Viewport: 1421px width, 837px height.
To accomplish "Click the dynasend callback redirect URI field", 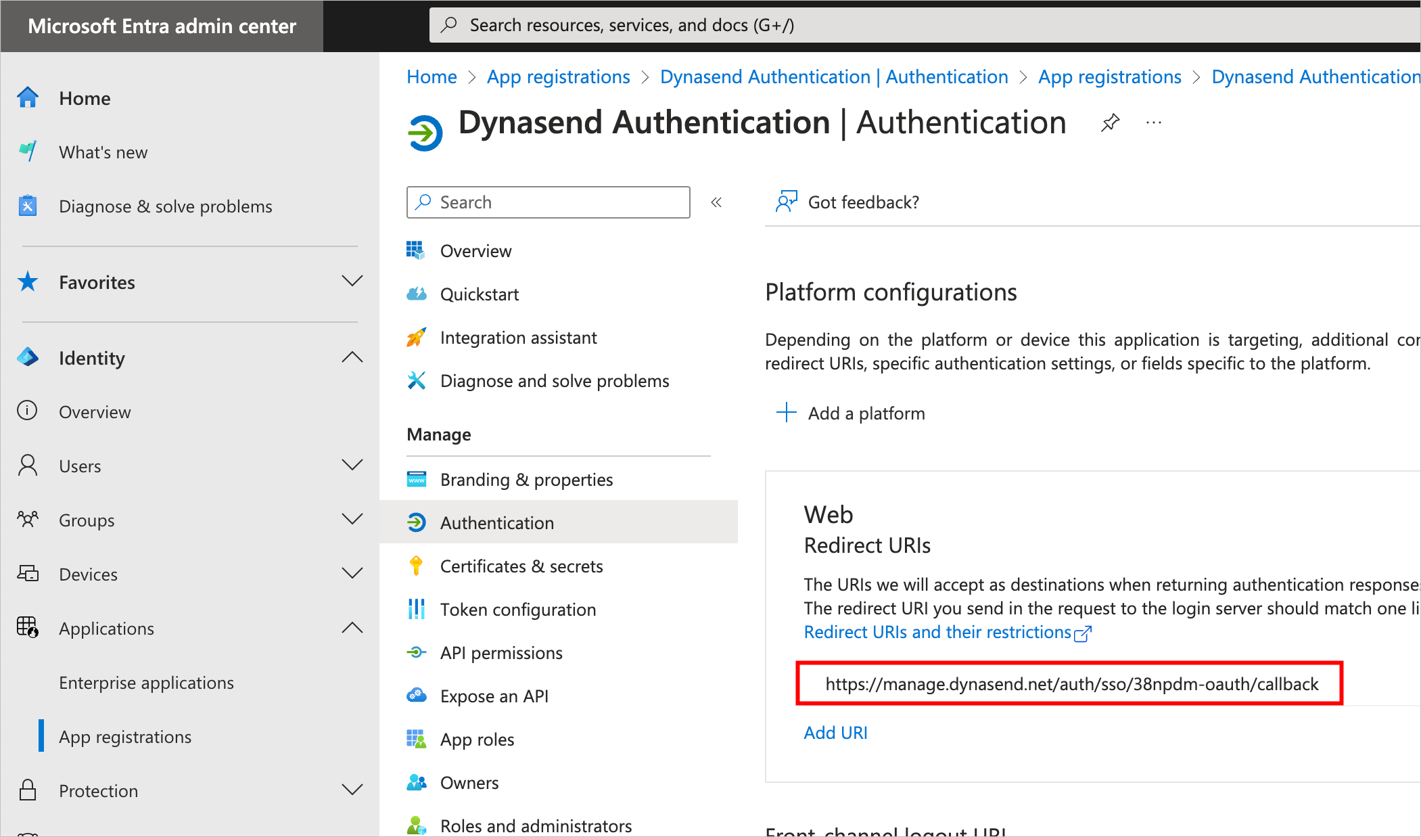I will click(1069, 683).
